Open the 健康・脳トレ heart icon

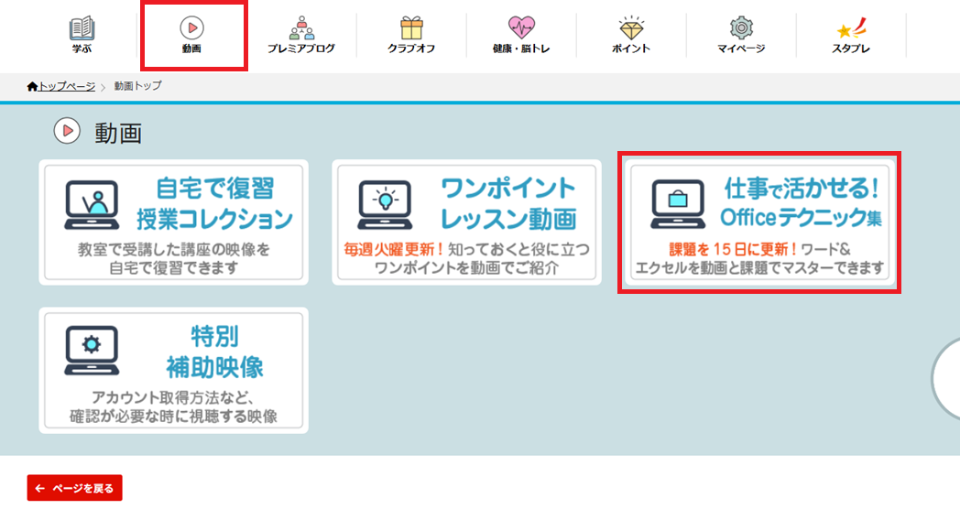pyautogui.click(x=521, y=27)
